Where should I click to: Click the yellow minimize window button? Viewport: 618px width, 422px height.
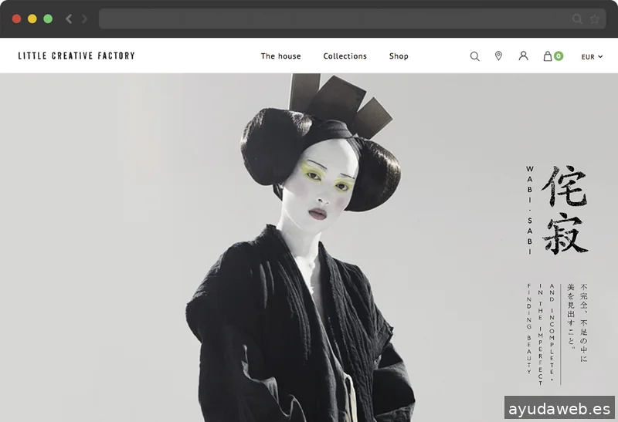(x=32, y=19)
